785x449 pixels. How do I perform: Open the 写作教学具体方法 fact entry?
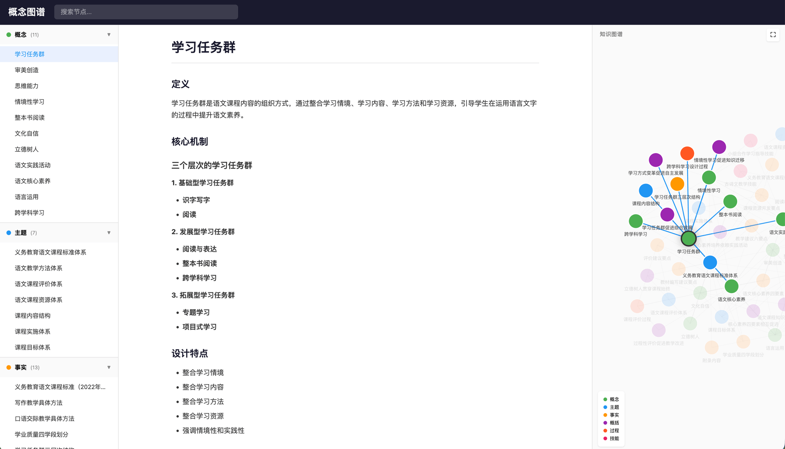(59, 403)
